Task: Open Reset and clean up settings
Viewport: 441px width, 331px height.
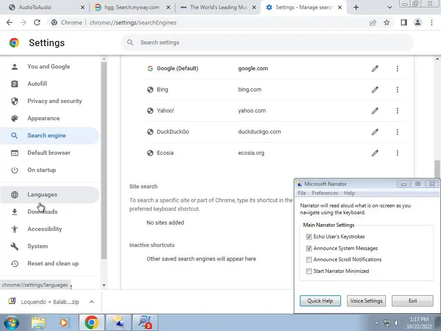Action: click(x=50, y=264)
